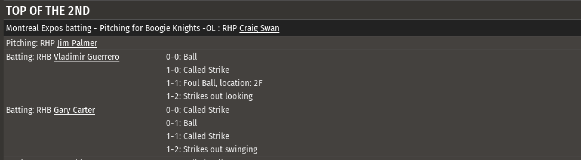Viewport: 581px width, 160px height.
Task: Click the Jim Palmer pitcher link
Action: tap(77, 43)
